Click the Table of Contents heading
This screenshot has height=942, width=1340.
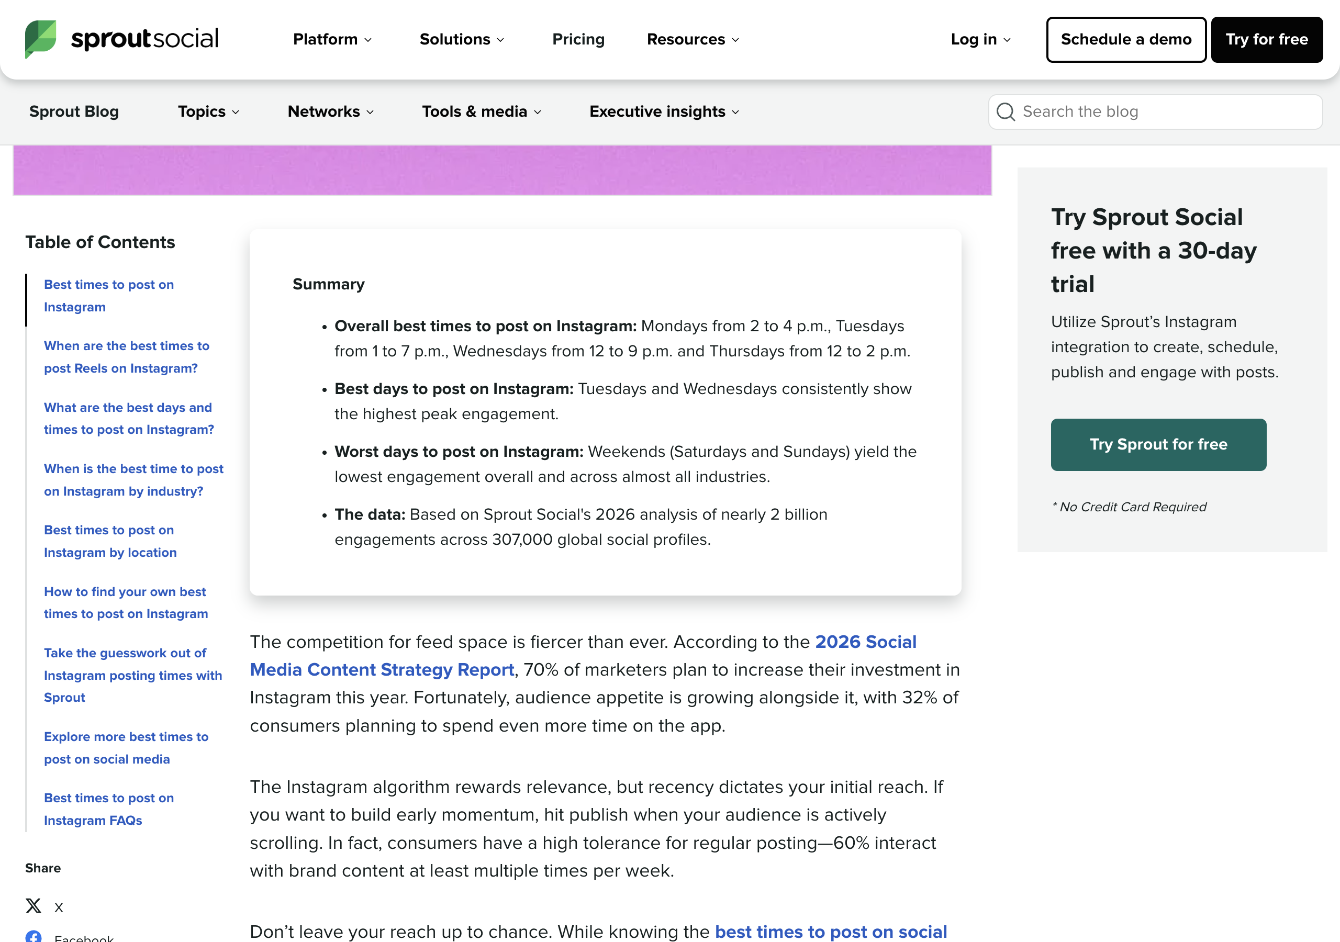pyautogui.click(x=100, y=242)
